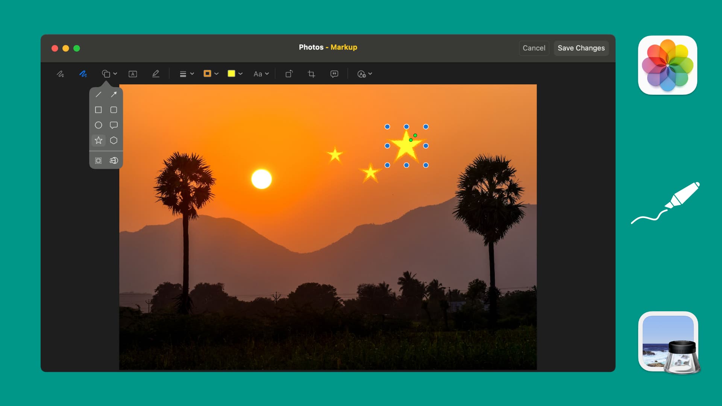Viewport: 722px width, 406px height.
Task: Expand the more options chevron
Action: pyautogui.click(x=370, y=74)
